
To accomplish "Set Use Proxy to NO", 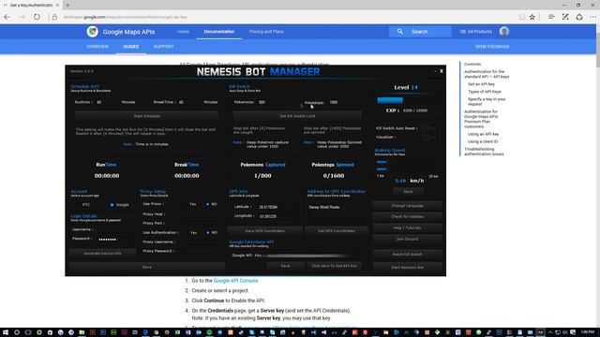I will pyautogui.click(x=211, y=204).
